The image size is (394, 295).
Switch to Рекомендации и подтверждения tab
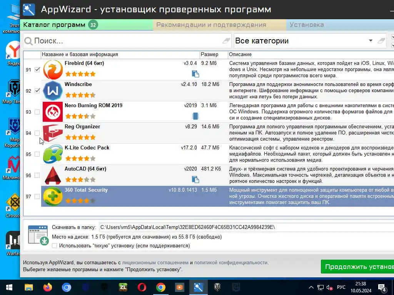coord(219,25)
